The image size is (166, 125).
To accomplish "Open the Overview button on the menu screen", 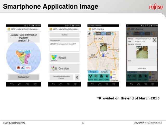I will tap(65, 68).
